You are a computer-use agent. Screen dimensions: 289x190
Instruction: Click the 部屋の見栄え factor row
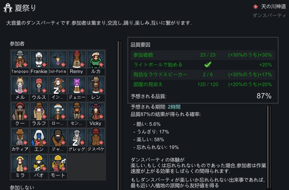coord(203,84)
